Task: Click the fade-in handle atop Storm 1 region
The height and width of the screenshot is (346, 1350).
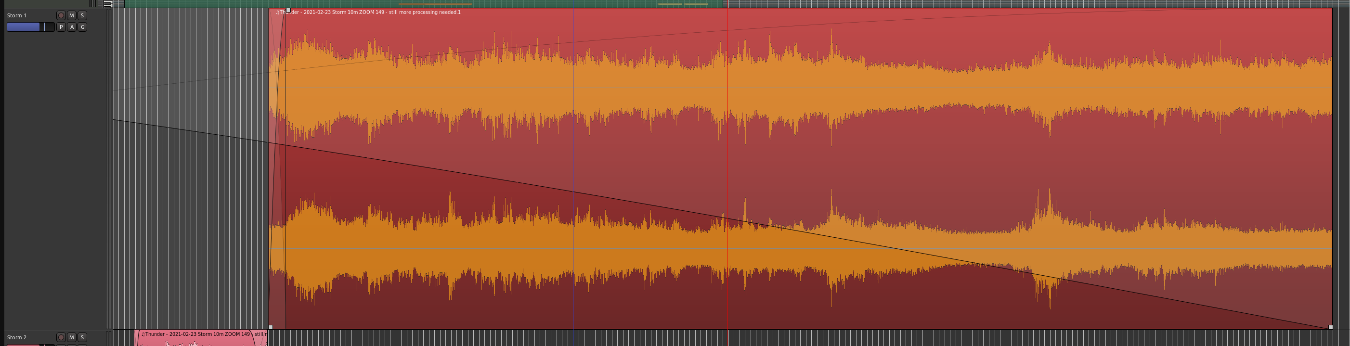Action: [288, 11]
